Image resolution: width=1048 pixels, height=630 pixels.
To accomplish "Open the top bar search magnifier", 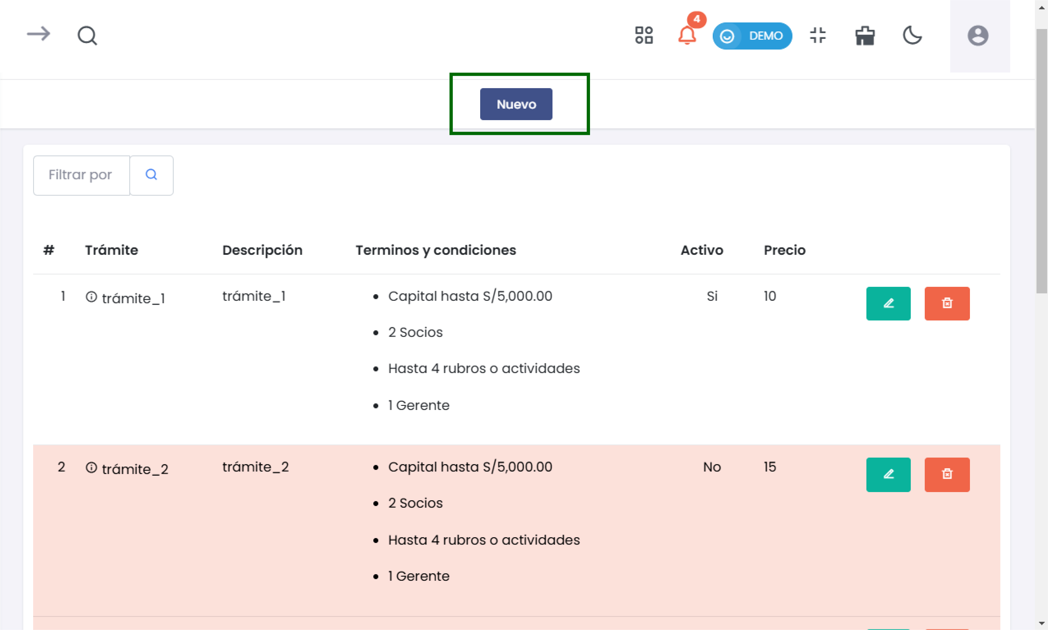I will click(x=87, y=36).
